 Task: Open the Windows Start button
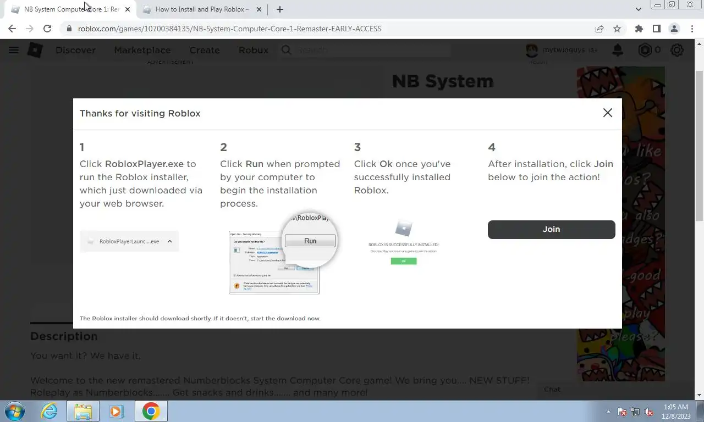pos(14,411)
